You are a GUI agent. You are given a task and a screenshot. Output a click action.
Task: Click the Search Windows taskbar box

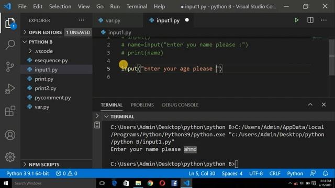pyautogui.click(x=54, y=183)
